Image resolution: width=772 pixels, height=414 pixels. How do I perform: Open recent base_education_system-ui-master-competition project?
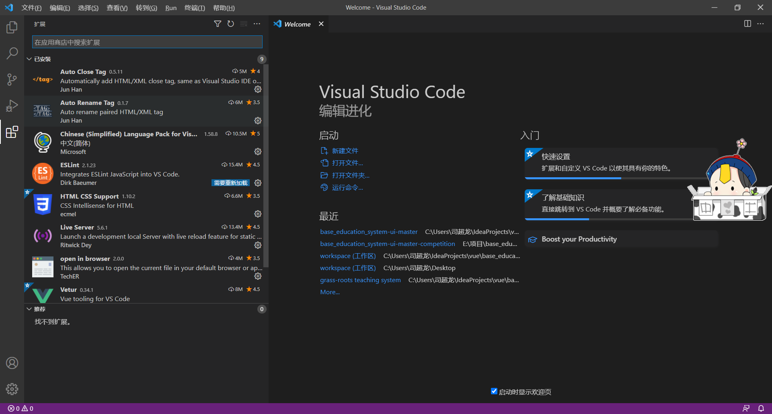click(x=388, y=244)
